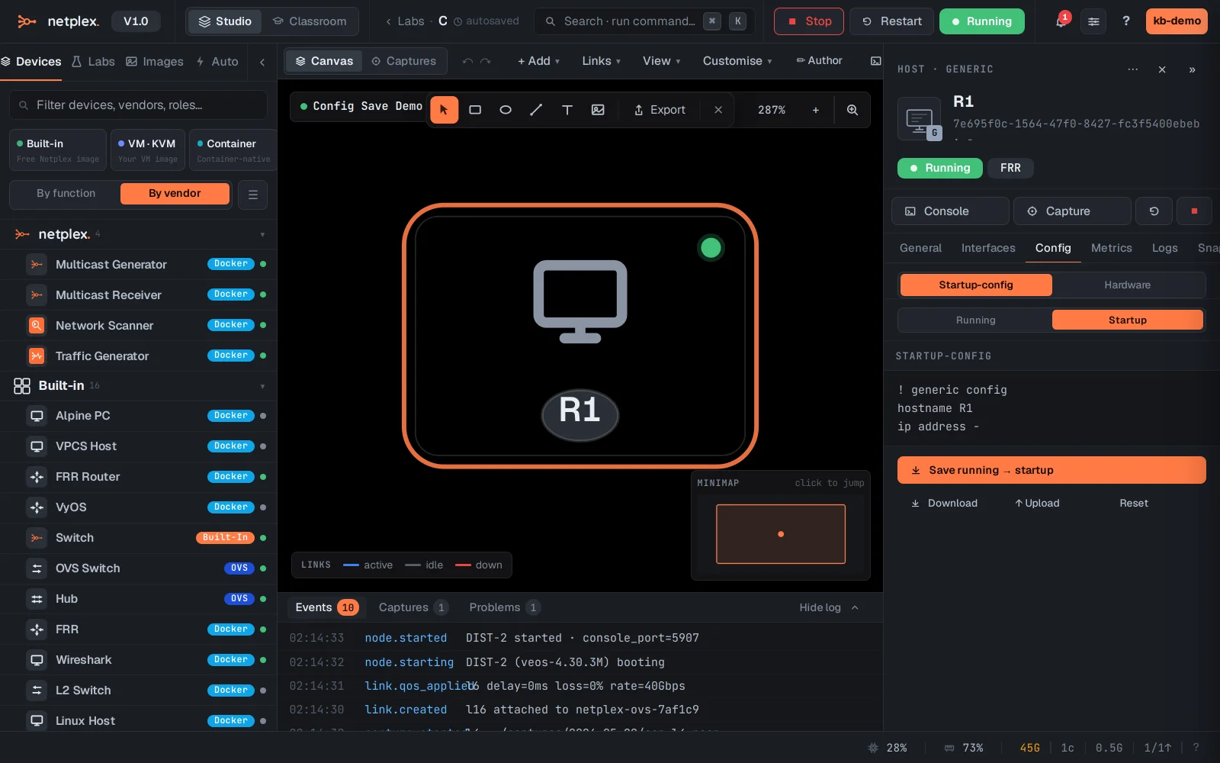Collapse the Built-in device group
The width and height of the screenshot is (1220, 763).
click(262, 386)
